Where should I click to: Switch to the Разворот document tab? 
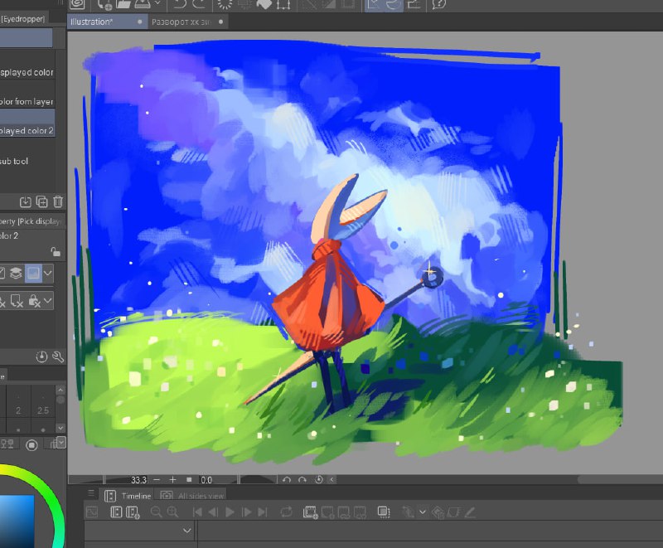[x=181, y=22]
